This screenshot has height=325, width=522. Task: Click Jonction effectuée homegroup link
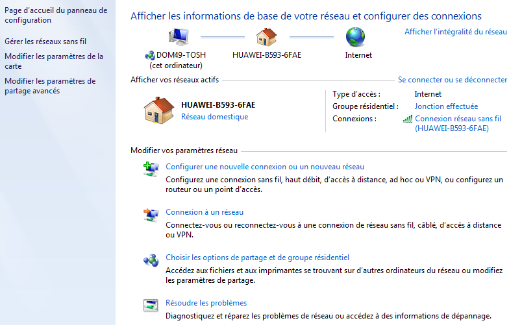[447, 106]
